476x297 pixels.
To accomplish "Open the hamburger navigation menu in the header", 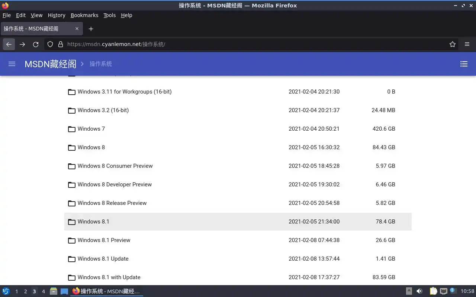I will pyautogui.click(x=12, y=64).
